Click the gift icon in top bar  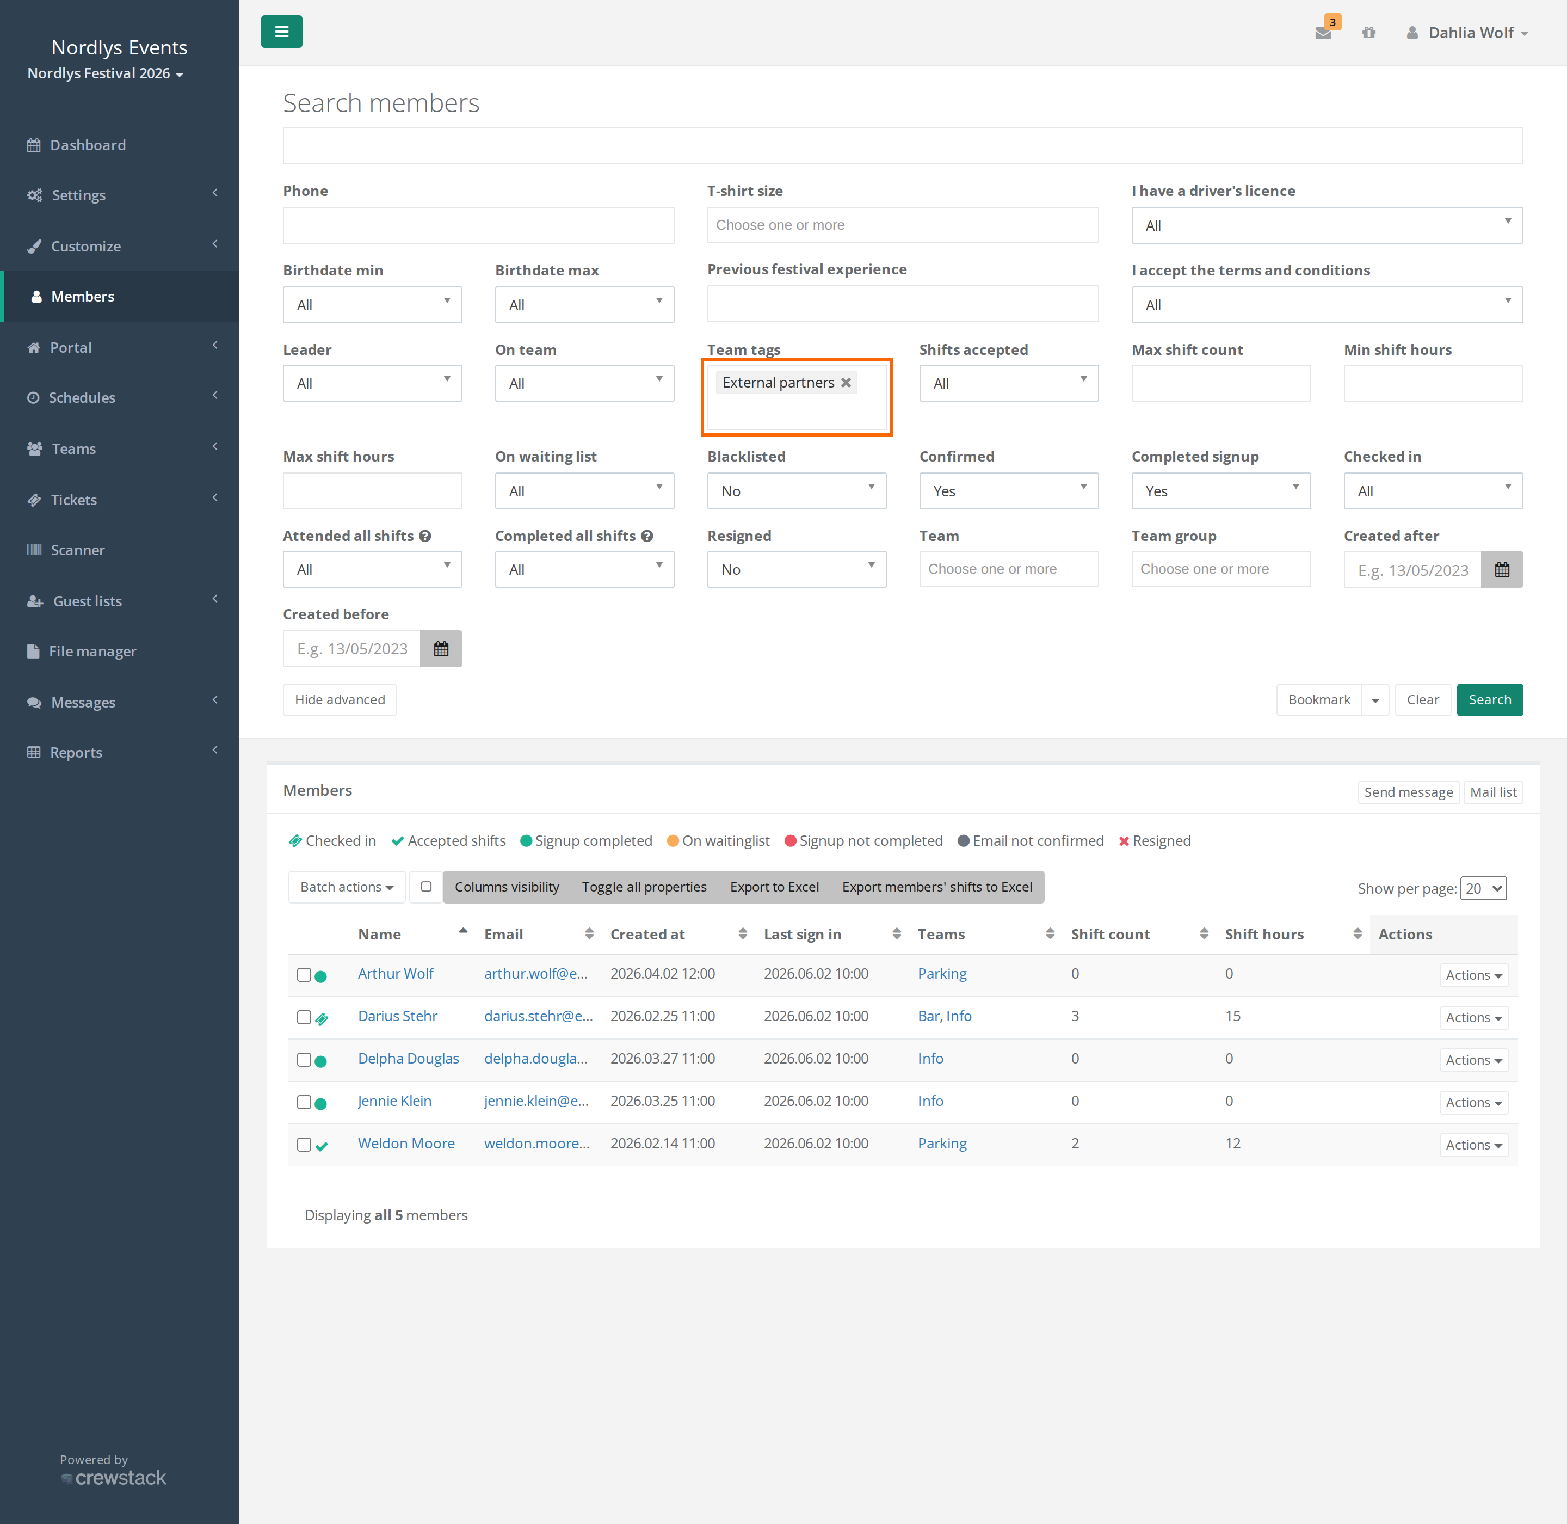click(1368, 33)
